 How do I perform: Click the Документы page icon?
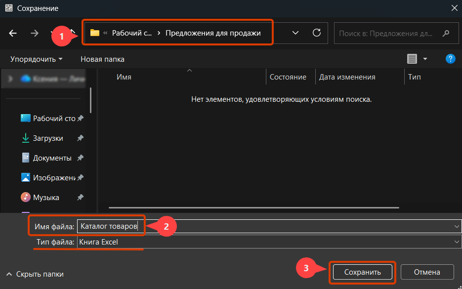point(26,158)
